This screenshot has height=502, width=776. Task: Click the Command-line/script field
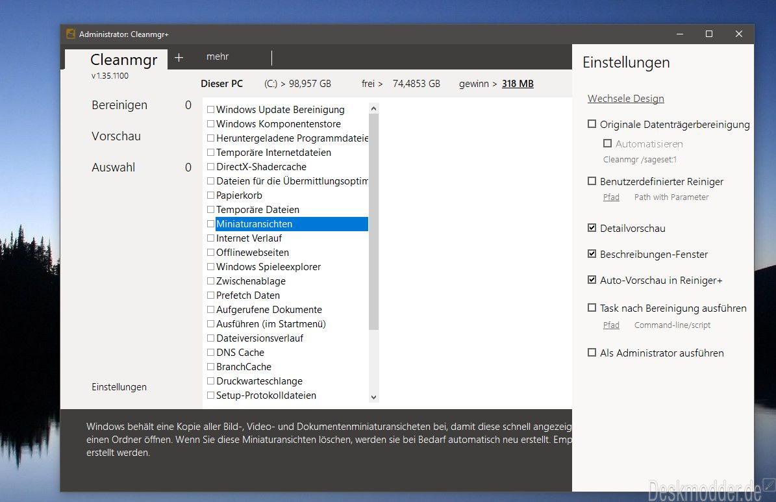673,325
